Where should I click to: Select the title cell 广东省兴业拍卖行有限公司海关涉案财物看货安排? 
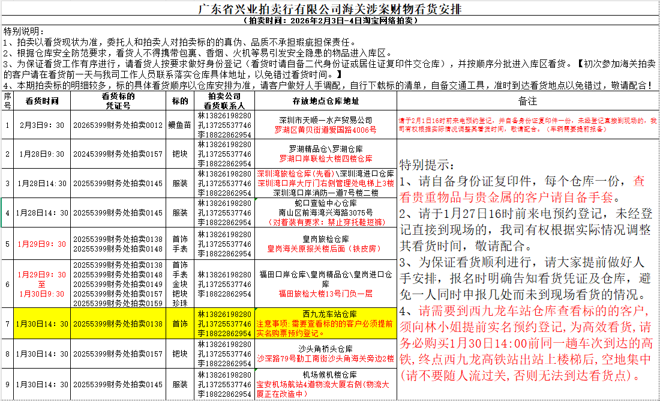(330, 9)
